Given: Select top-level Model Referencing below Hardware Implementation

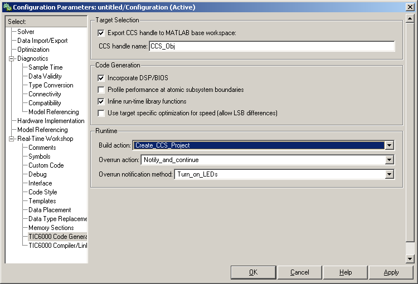Looking at the screenshot, I should point(43,130).
